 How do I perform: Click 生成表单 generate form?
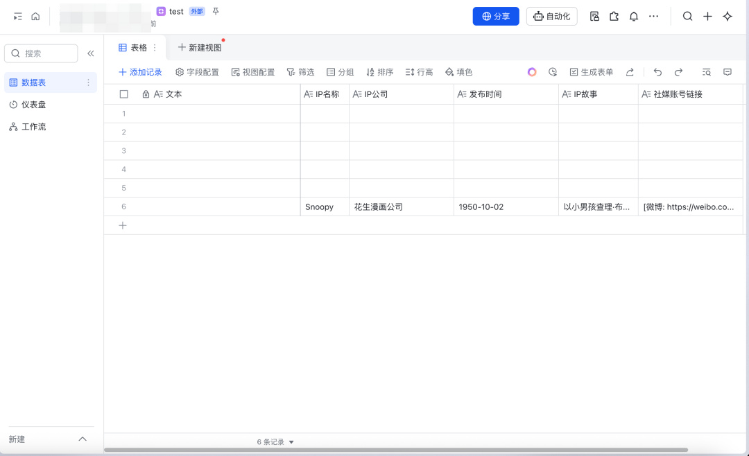tap(592, 72)
